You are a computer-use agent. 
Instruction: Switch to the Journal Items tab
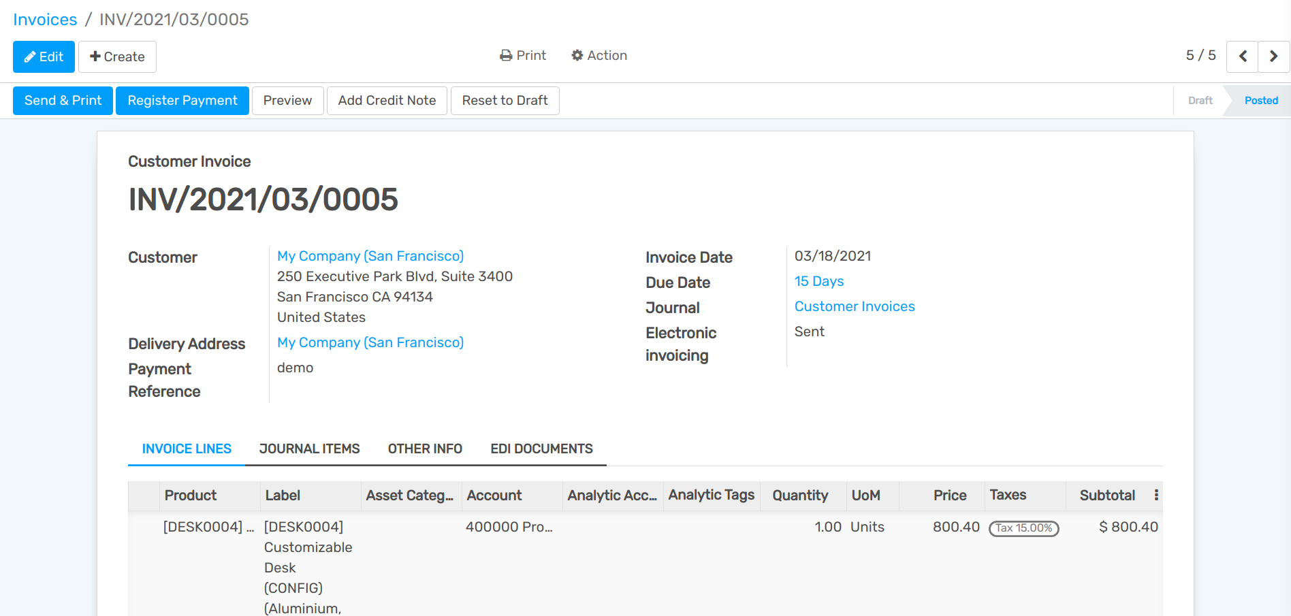click(x=309, y=448)
